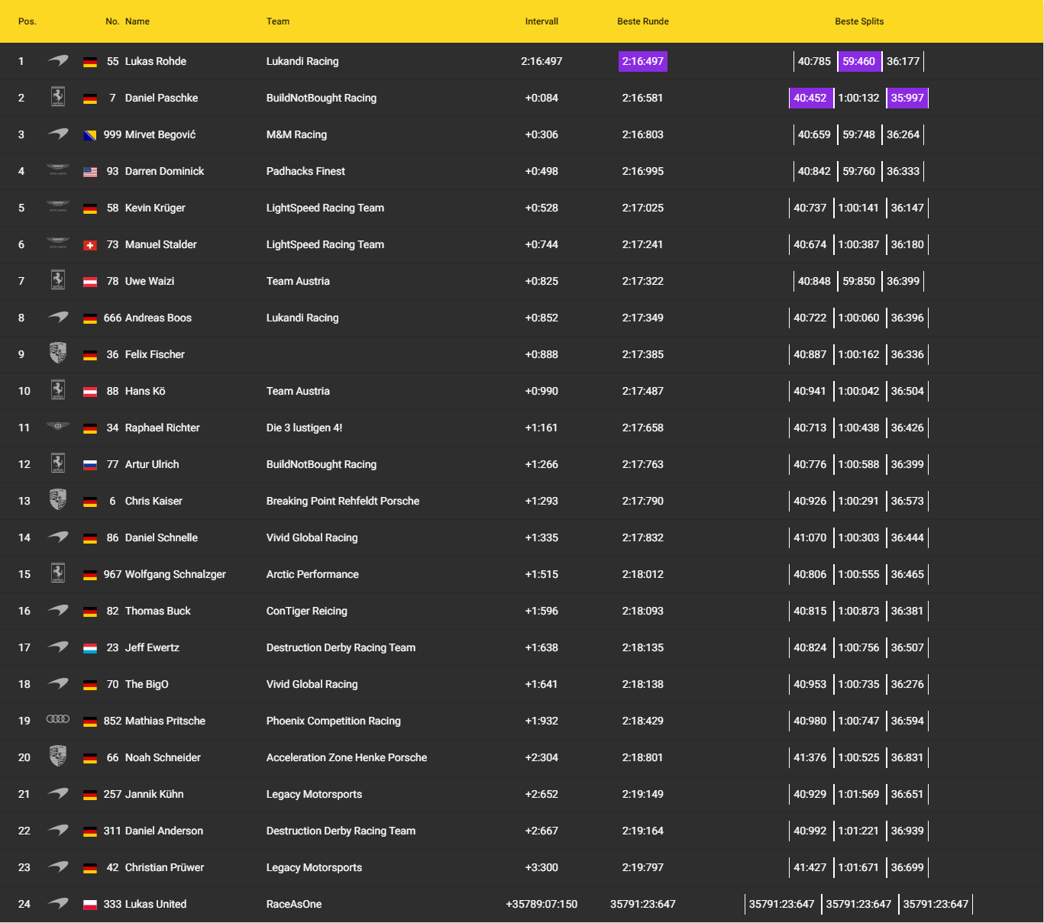This screenshot has width=1044, height=923.
Task: Click the Luxembourg flag beside Jeff Ewertz
Action: click(90, 648)
